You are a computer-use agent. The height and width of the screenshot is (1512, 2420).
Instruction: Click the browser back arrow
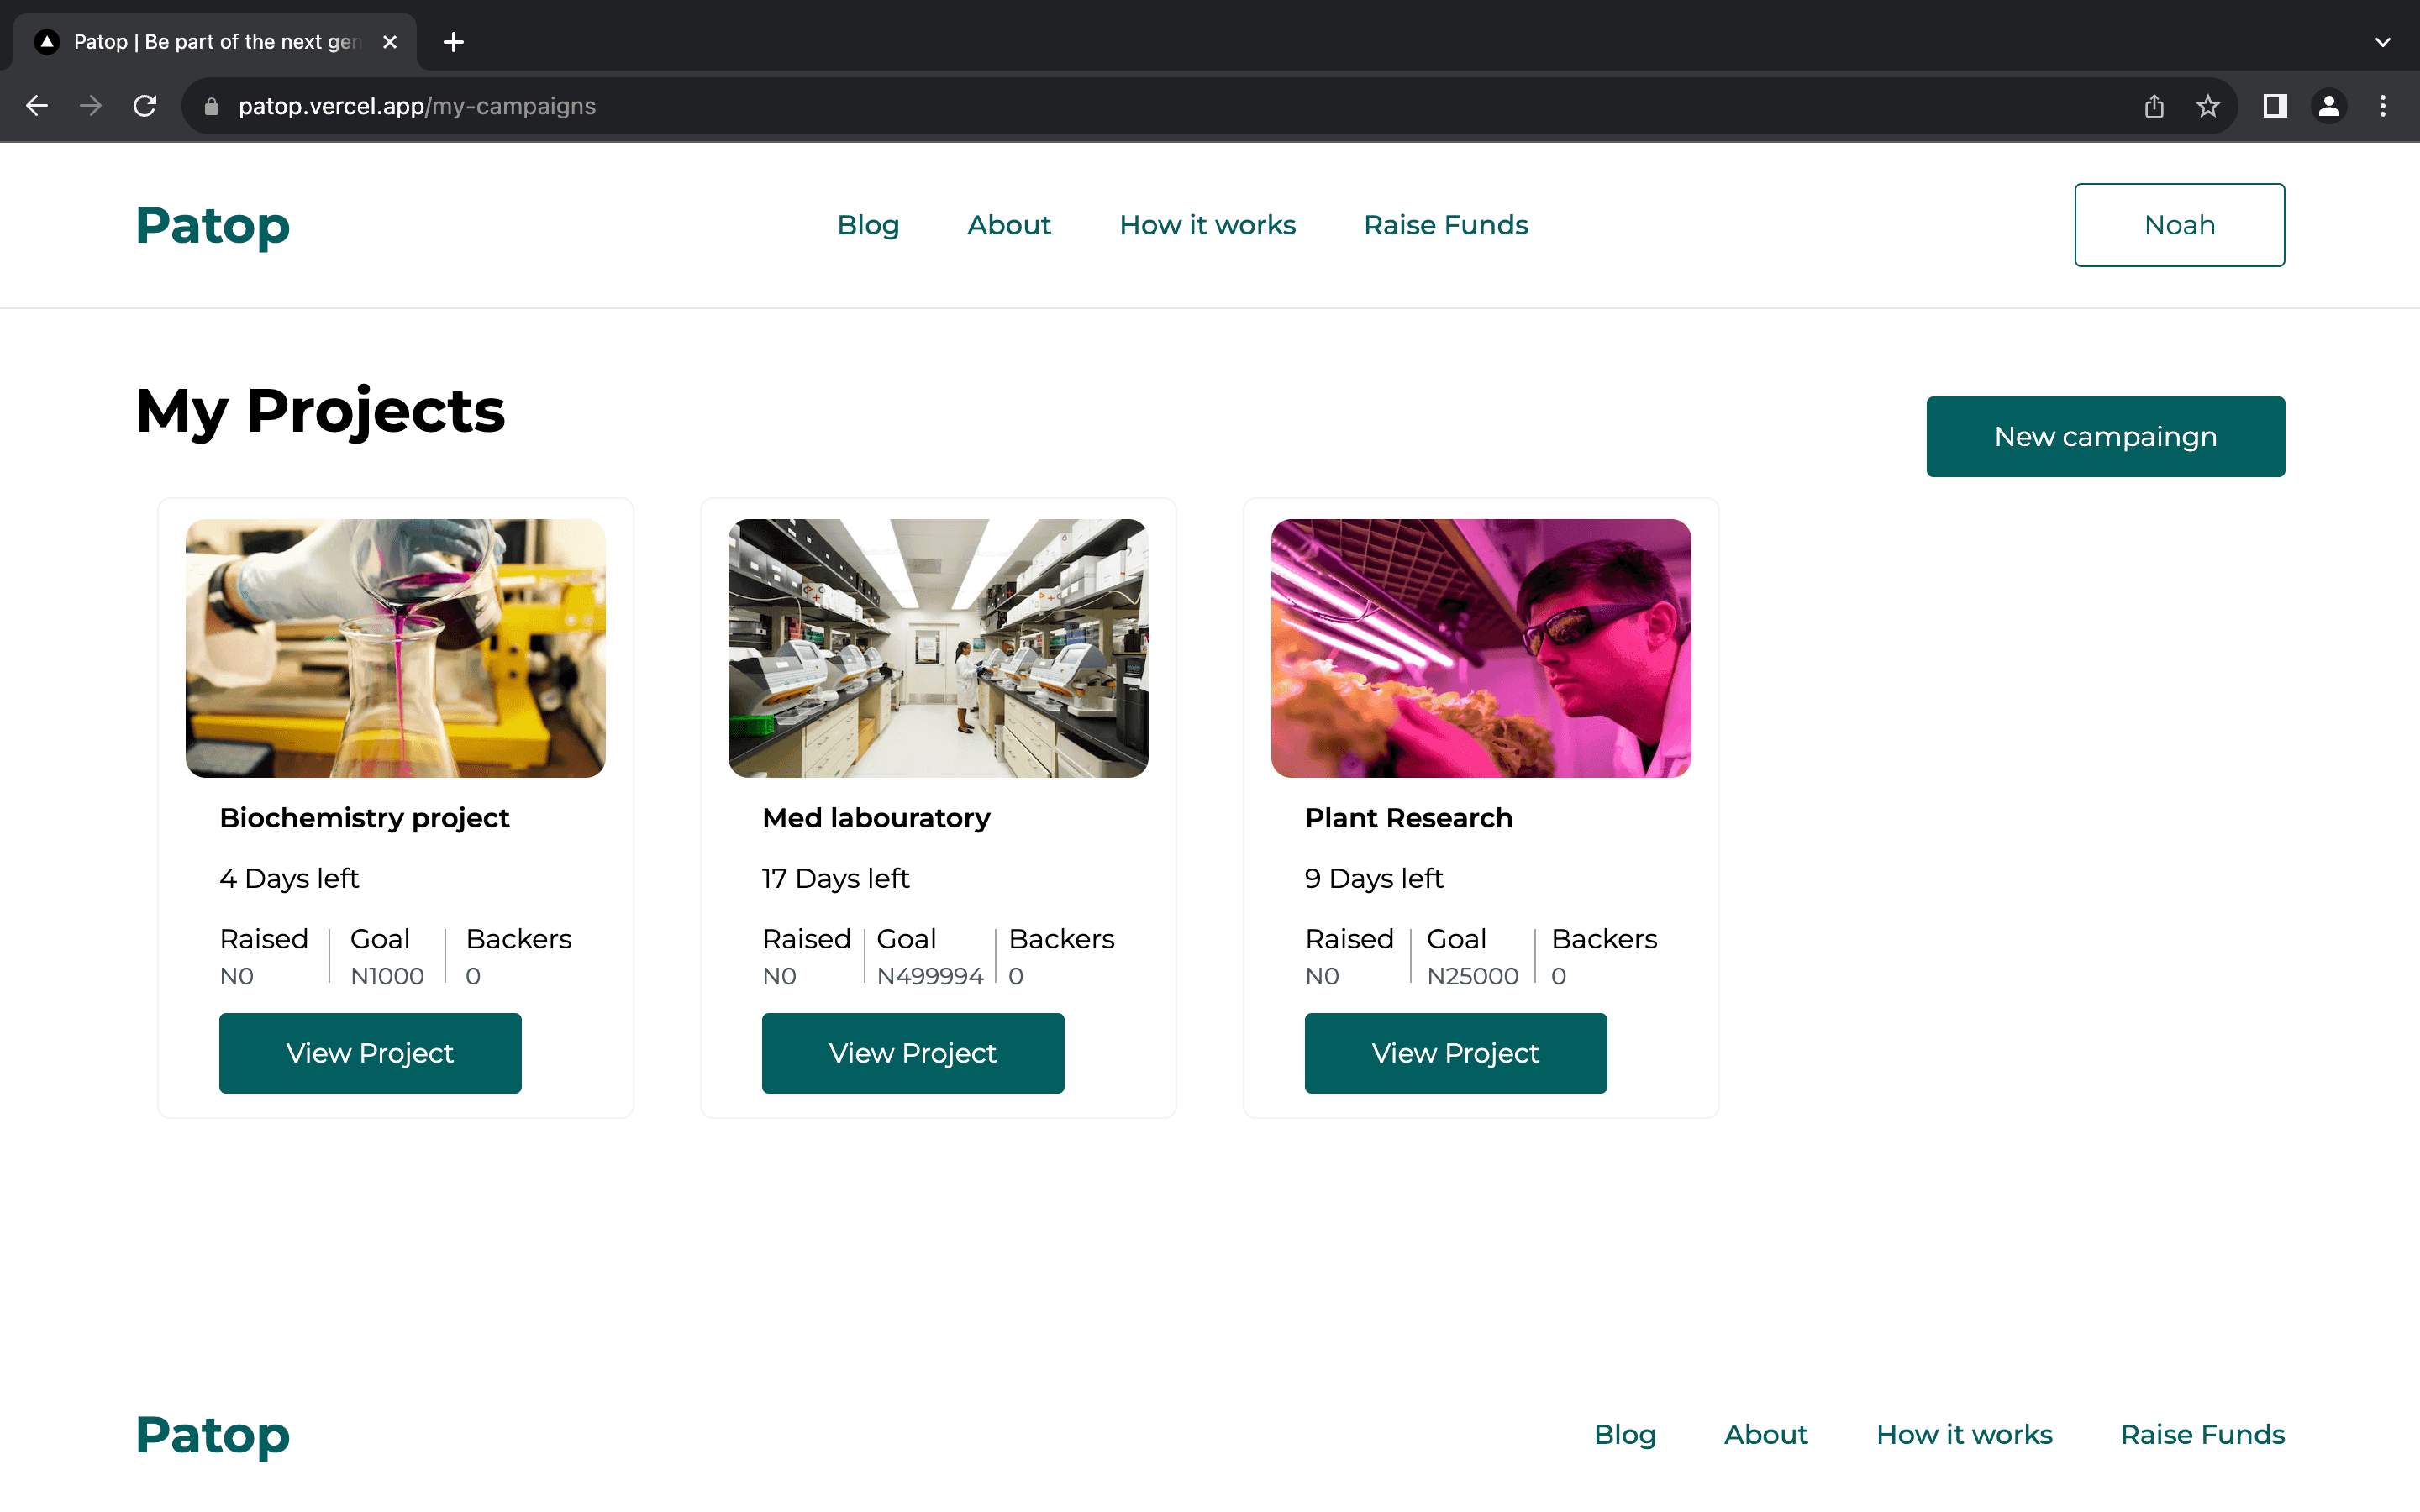[37, 106]
